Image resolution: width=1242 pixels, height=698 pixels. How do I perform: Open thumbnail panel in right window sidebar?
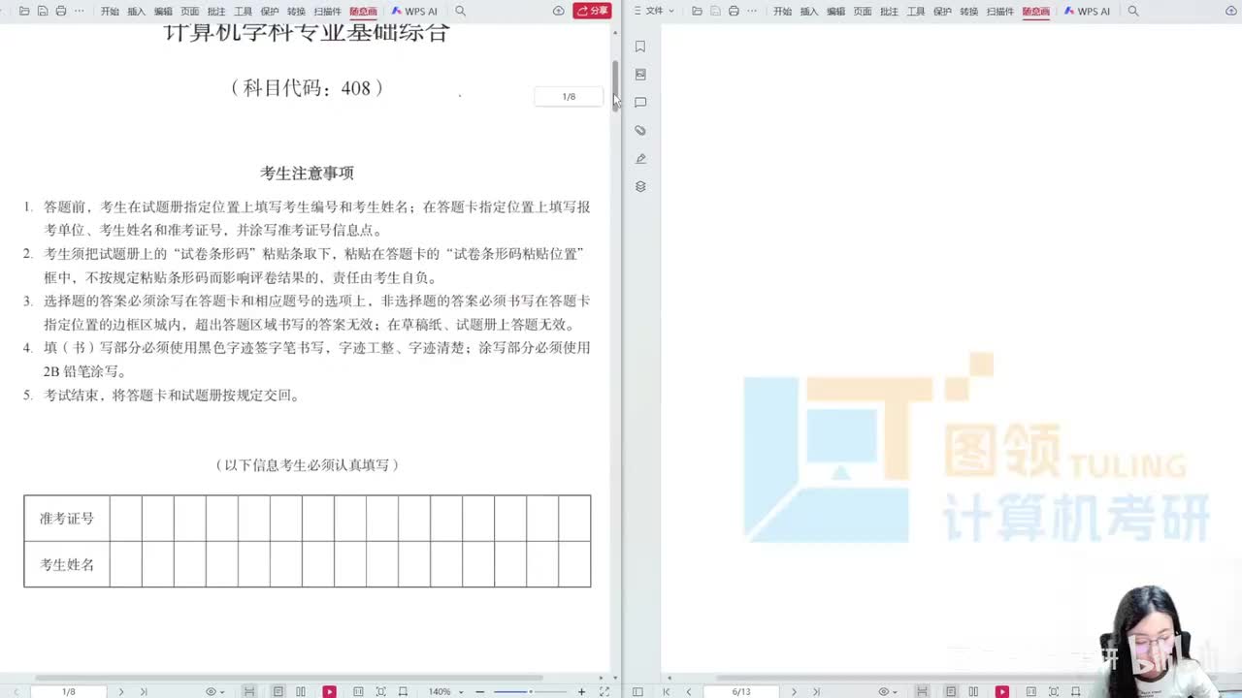click(x=640, y=75)
